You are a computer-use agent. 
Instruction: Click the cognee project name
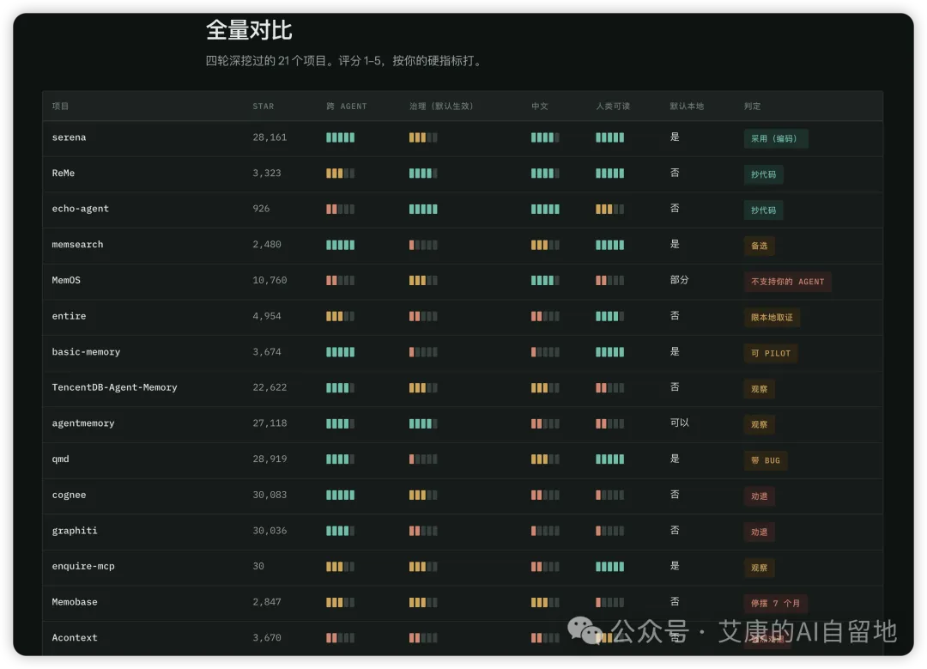pyautogui.click(x=70, y=496)
